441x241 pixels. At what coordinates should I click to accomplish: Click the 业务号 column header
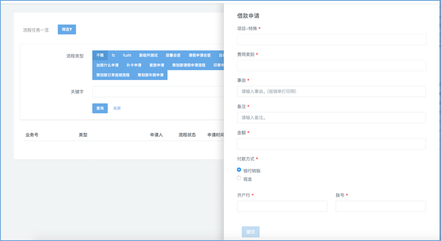(x=32, y=135)
